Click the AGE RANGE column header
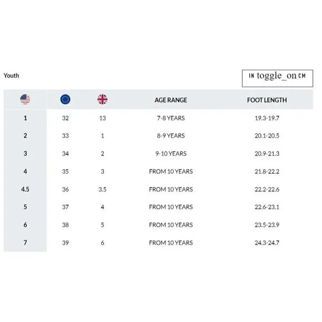This screenshot has height=322, width=322. pos(171,100)
